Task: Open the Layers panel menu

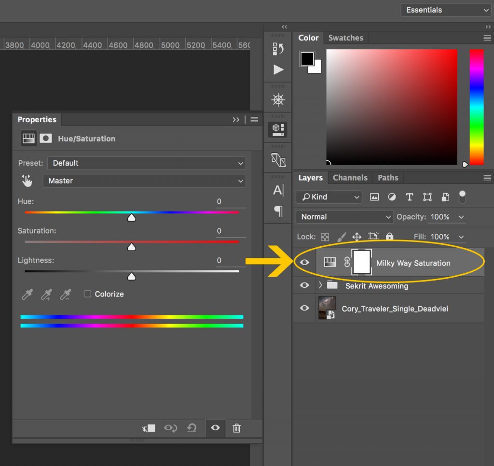Action: [488, 178]
